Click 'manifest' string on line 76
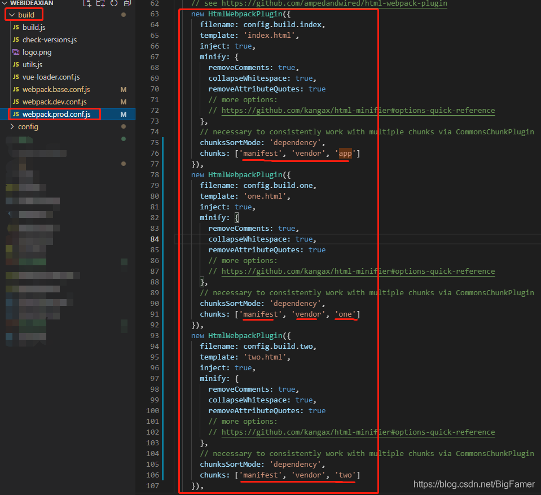Image resolution: width=541 pixels, height=495 pixels. pos(261,154)
